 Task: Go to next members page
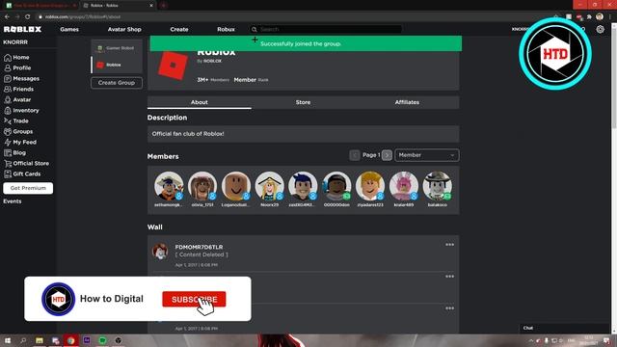coord(387,155)
